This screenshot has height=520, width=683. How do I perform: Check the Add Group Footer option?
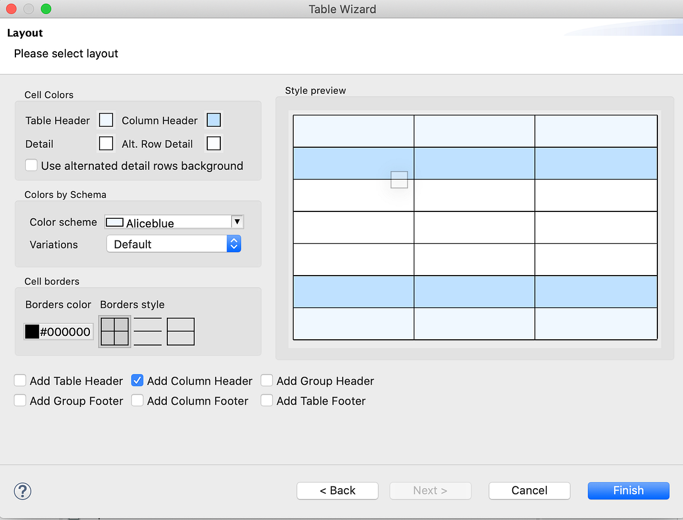[20, 400]
